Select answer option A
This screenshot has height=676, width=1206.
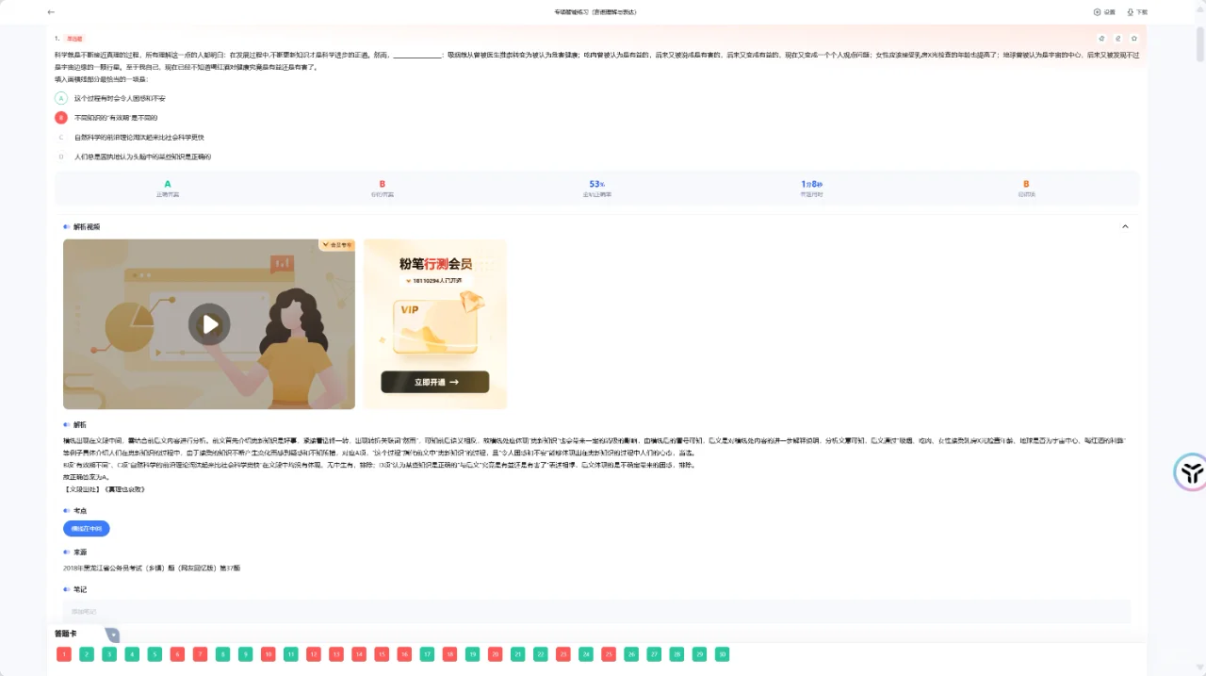point(62,98)
